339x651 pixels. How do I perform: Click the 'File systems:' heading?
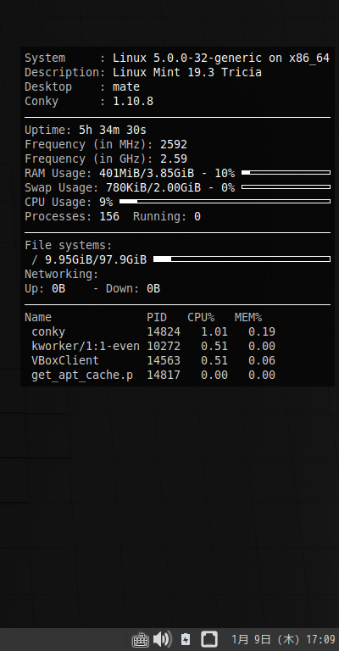click(x=69, y=246)
